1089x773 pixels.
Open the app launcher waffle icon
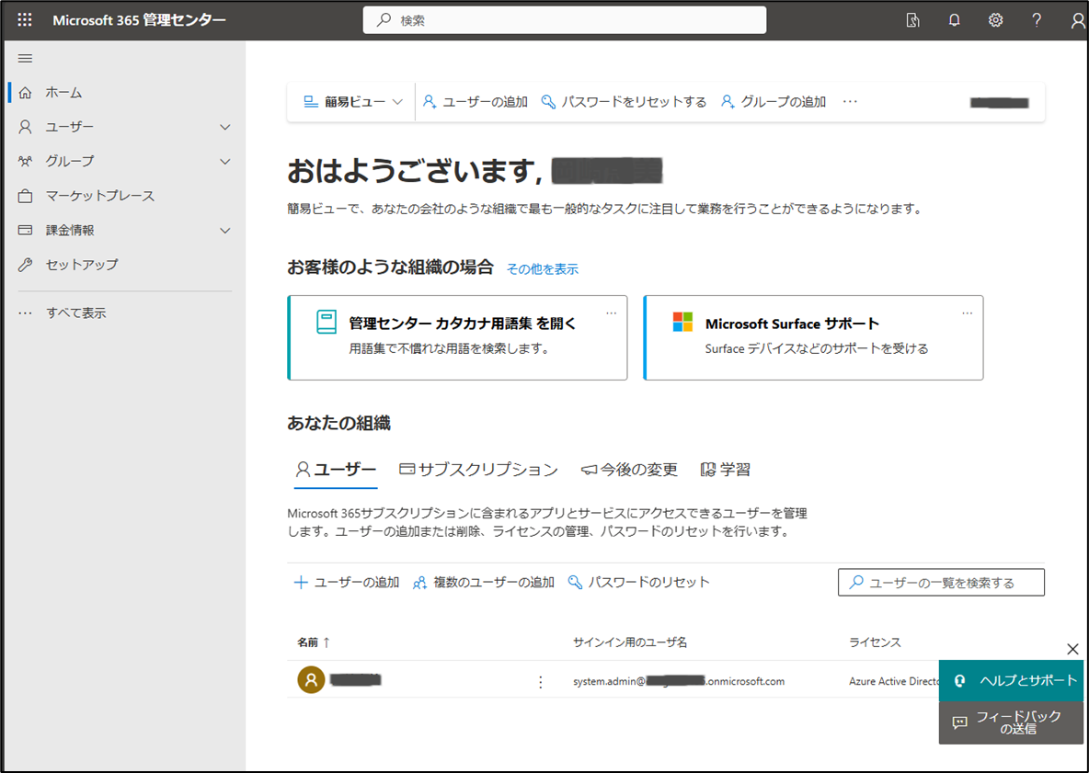25,20
